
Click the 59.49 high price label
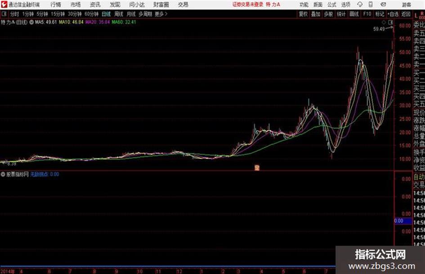point(379,29)
